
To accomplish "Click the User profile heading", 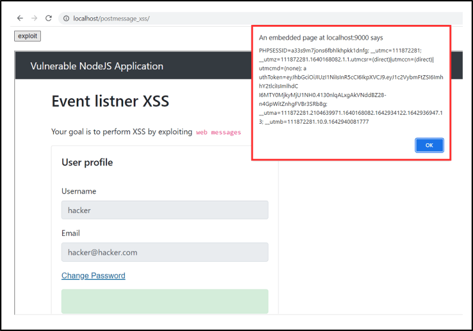I will click(x=87, y=162).
